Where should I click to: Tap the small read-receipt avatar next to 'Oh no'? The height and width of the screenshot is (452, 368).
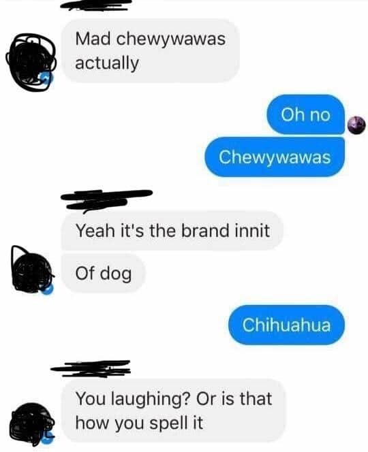pos(356,125)
